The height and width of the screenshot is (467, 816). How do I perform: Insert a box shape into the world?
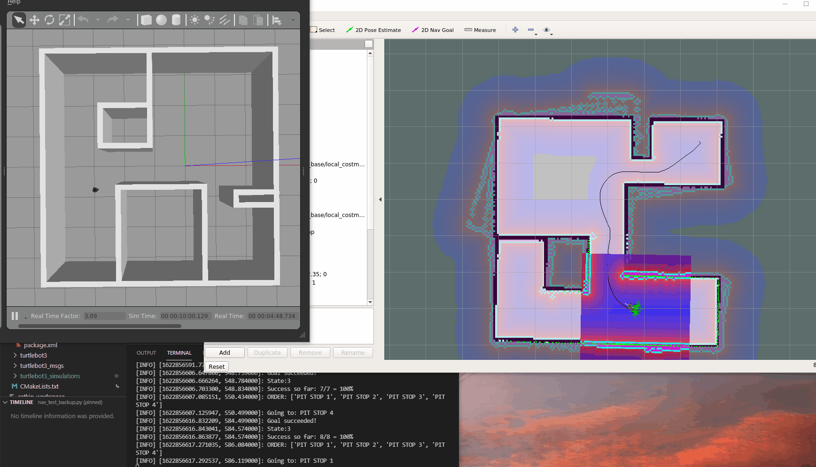tap(146, 20)
